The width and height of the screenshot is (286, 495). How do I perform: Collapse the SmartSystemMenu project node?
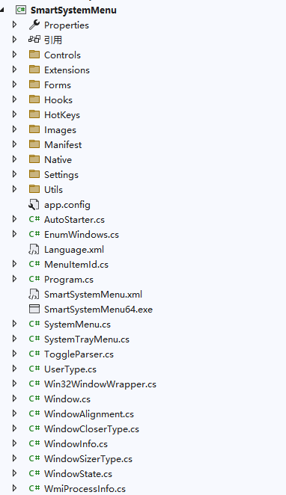tap(2, 10)
